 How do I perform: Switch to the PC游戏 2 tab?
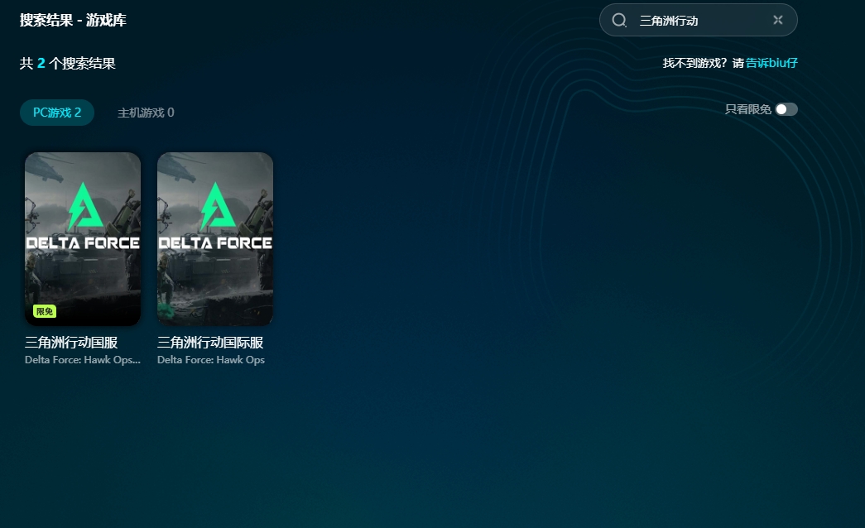pyautogui.click(x=57, y=113)
